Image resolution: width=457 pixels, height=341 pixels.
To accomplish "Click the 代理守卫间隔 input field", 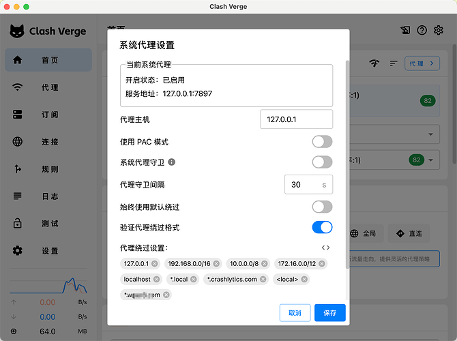I will point(308,185).
